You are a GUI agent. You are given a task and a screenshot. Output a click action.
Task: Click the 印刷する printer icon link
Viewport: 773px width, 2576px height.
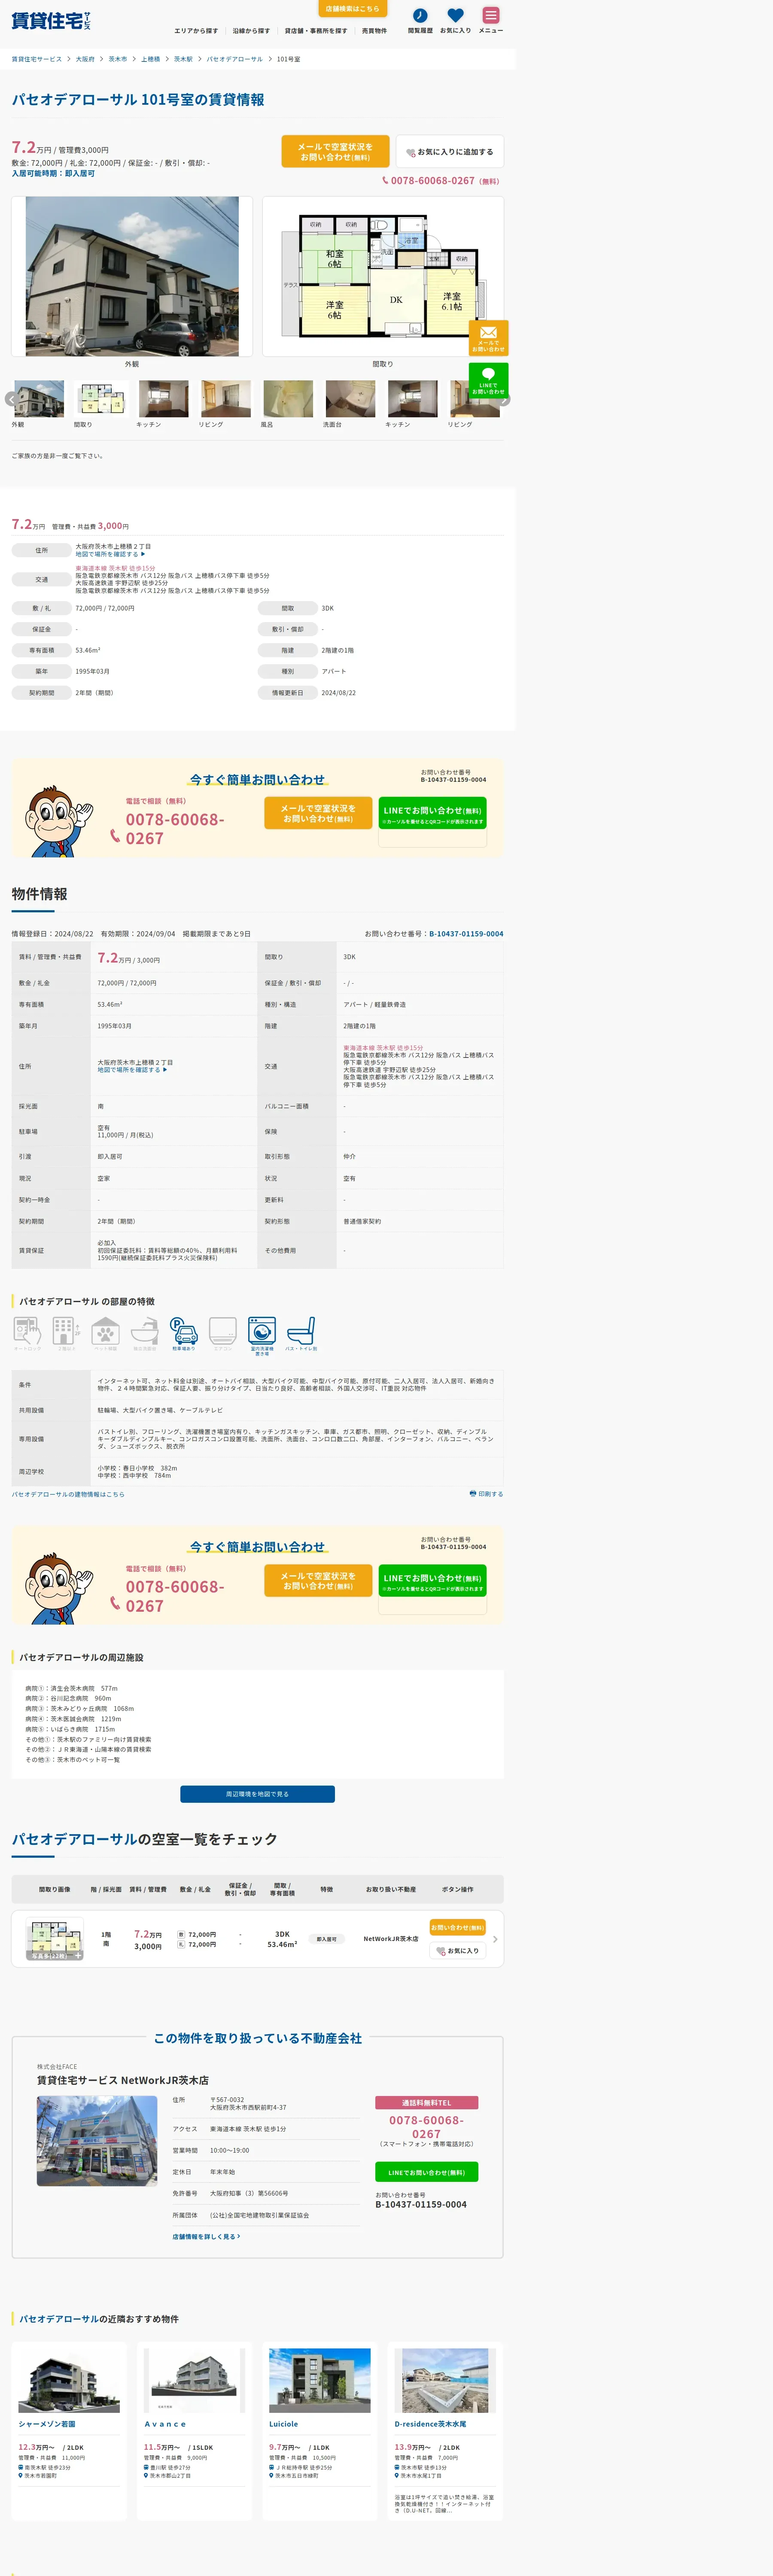(486, 1494)
